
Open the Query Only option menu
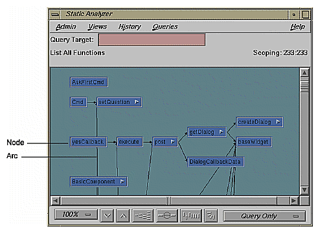(264, 216)
